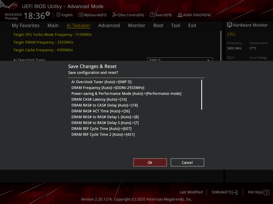Go to the Monitor tab

137,25
